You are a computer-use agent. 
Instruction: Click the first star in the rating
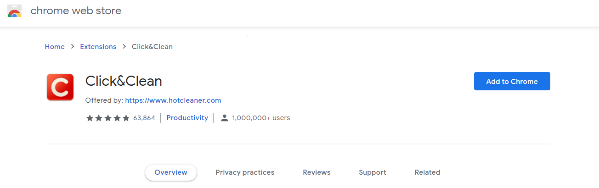(x=90, y=118)
